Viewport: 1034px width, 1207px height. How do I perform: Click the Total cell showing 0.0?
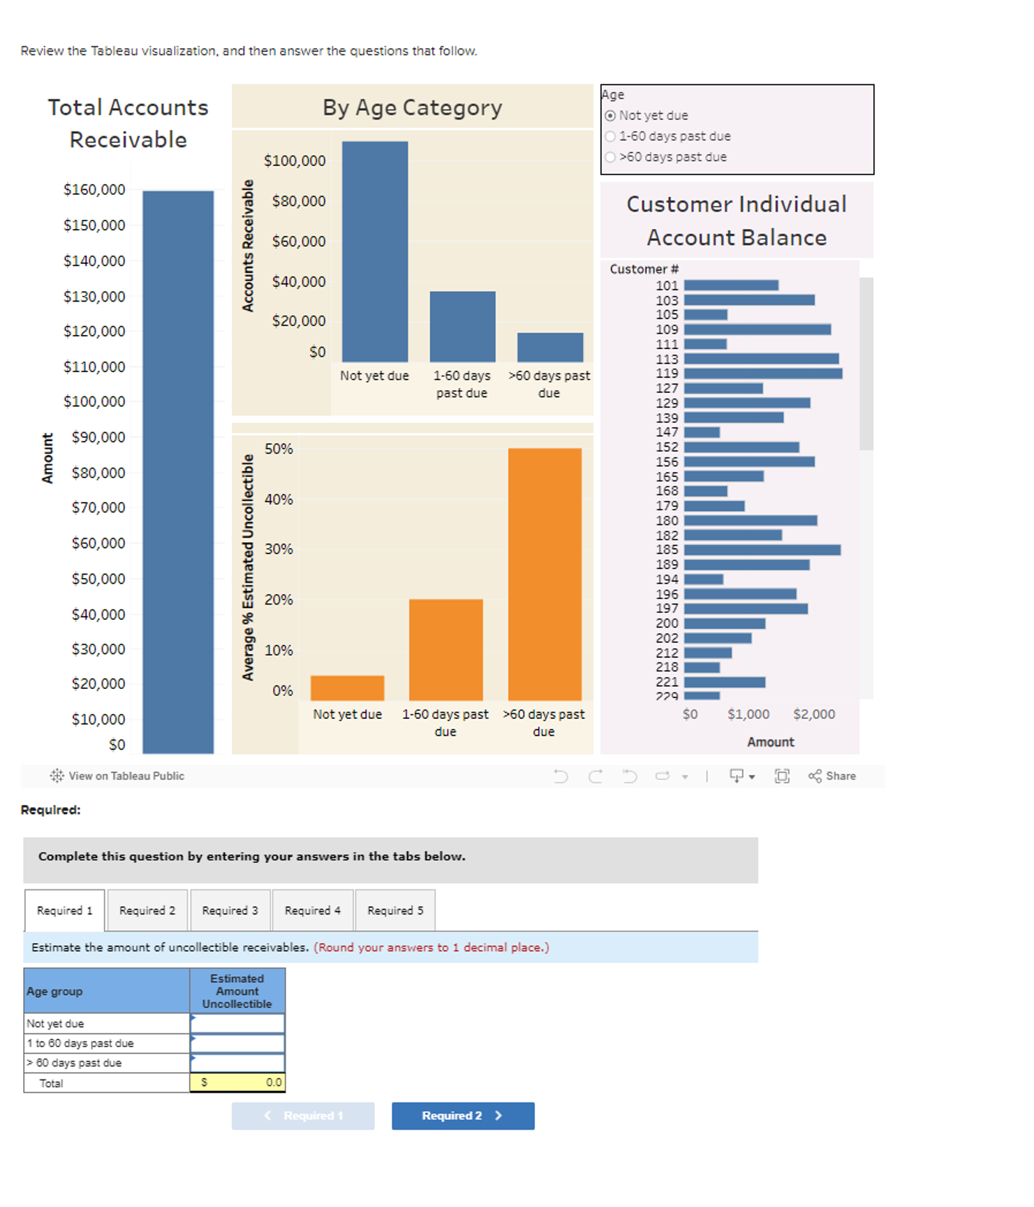[237, 1083]
